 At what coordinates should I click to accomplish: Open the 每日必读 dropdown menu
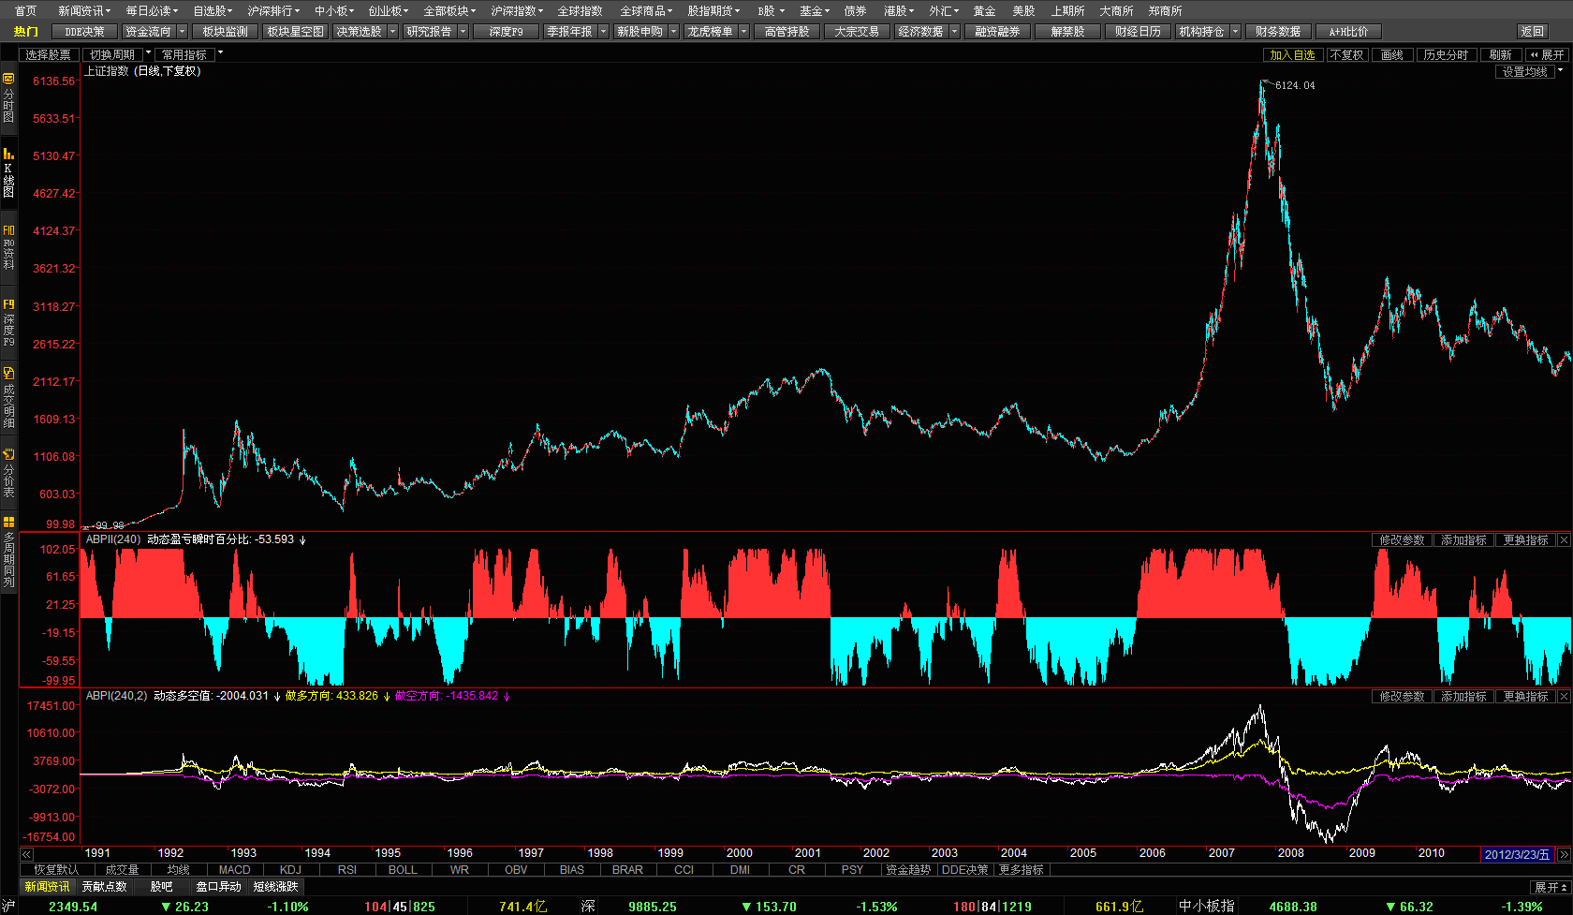pos(152,11)
